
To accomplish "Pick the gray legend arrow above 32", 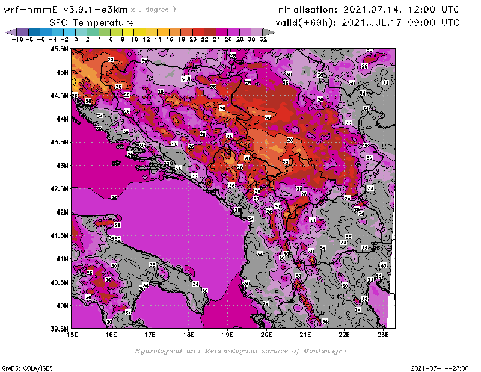I will [x=269, y=32].
